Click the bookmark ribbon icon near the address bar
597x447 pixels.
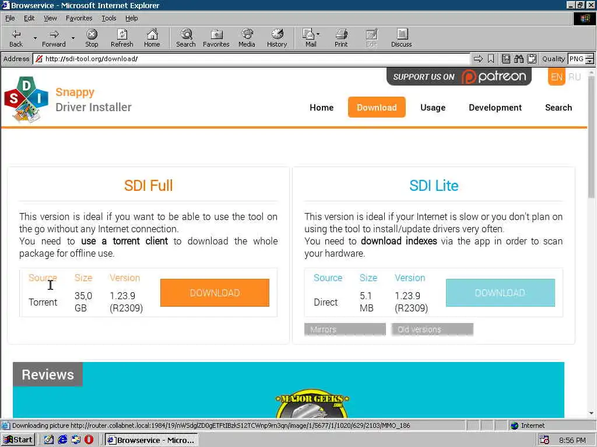click(x=491, y=59)
